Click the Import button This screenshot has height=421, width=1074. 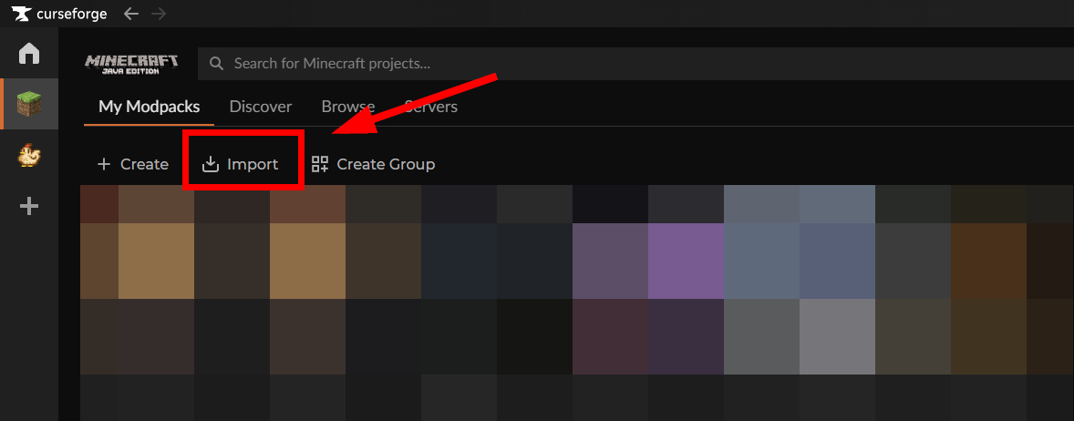241,164
